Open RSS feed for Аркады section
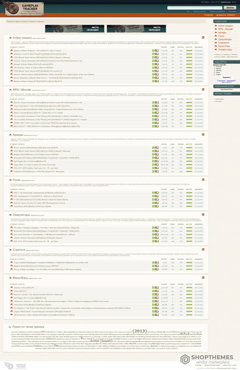 pyautogui.click(x=203, y=135)
